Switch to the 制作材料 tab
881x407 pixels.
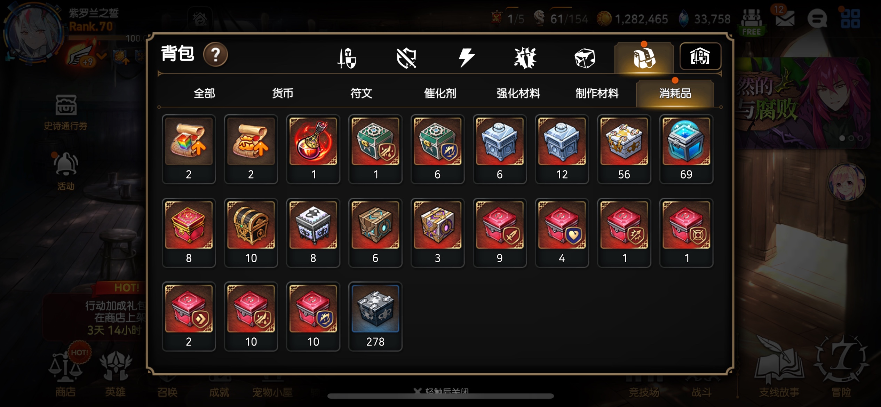point(597,93)
